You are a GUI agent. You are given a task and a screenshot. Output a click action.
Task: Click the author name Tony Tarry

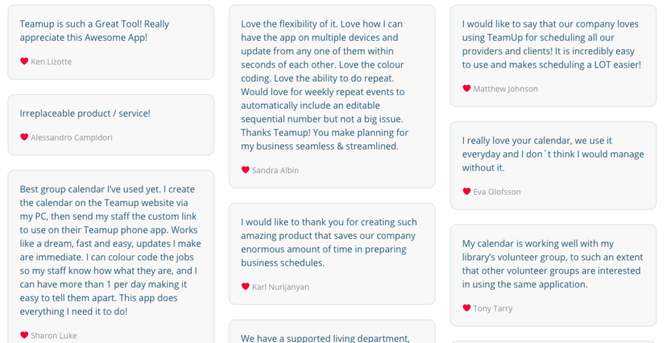point(493,308)
